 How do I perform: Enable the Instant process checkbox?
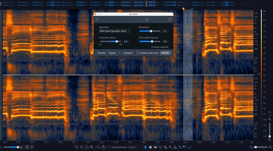(x=109, y=147)
